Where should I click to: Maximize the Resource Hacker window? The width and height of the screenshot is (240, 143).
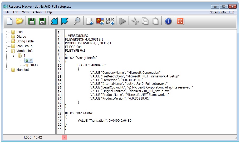coord(224,6)
